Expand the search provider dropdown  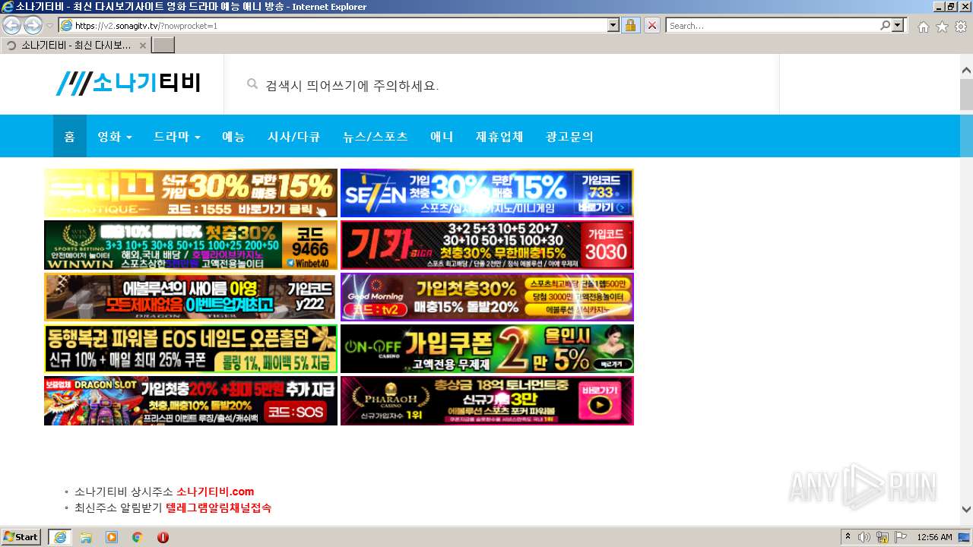(x=899, y=25)
